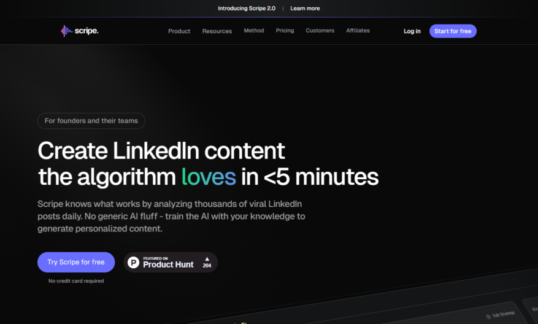Click the For founders and their teams pill

(91, 121)
